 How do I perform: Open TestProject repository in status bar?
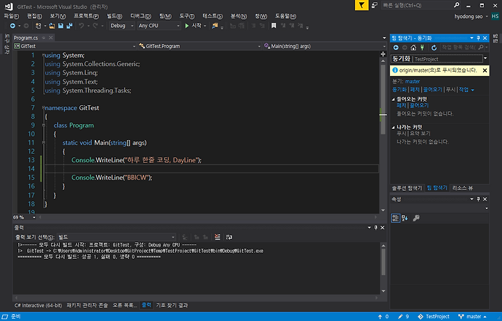pyautogui.click(x=434, y=317)
